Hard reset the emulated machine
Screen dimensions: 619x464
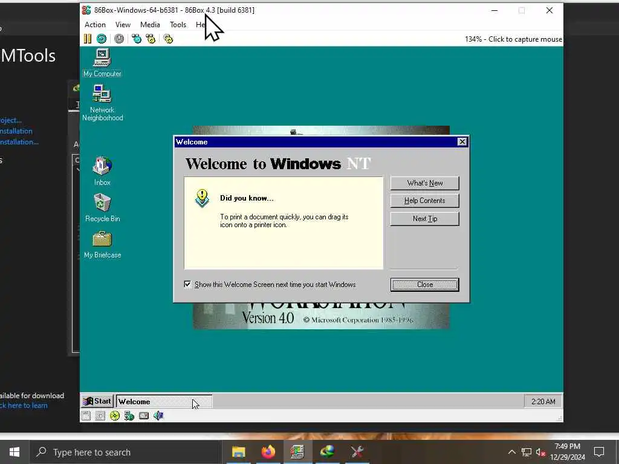pyautogui.click(x=102, y=39)
